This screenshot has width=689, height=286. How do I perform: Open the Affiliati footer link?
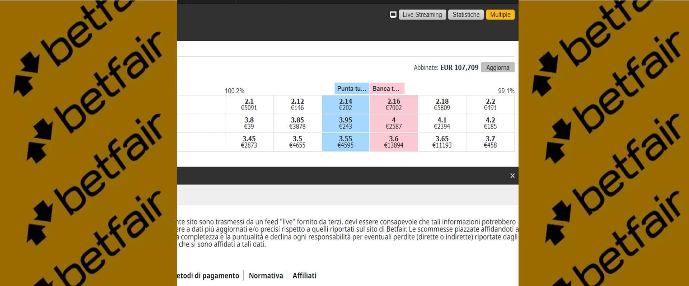(304, 276)
